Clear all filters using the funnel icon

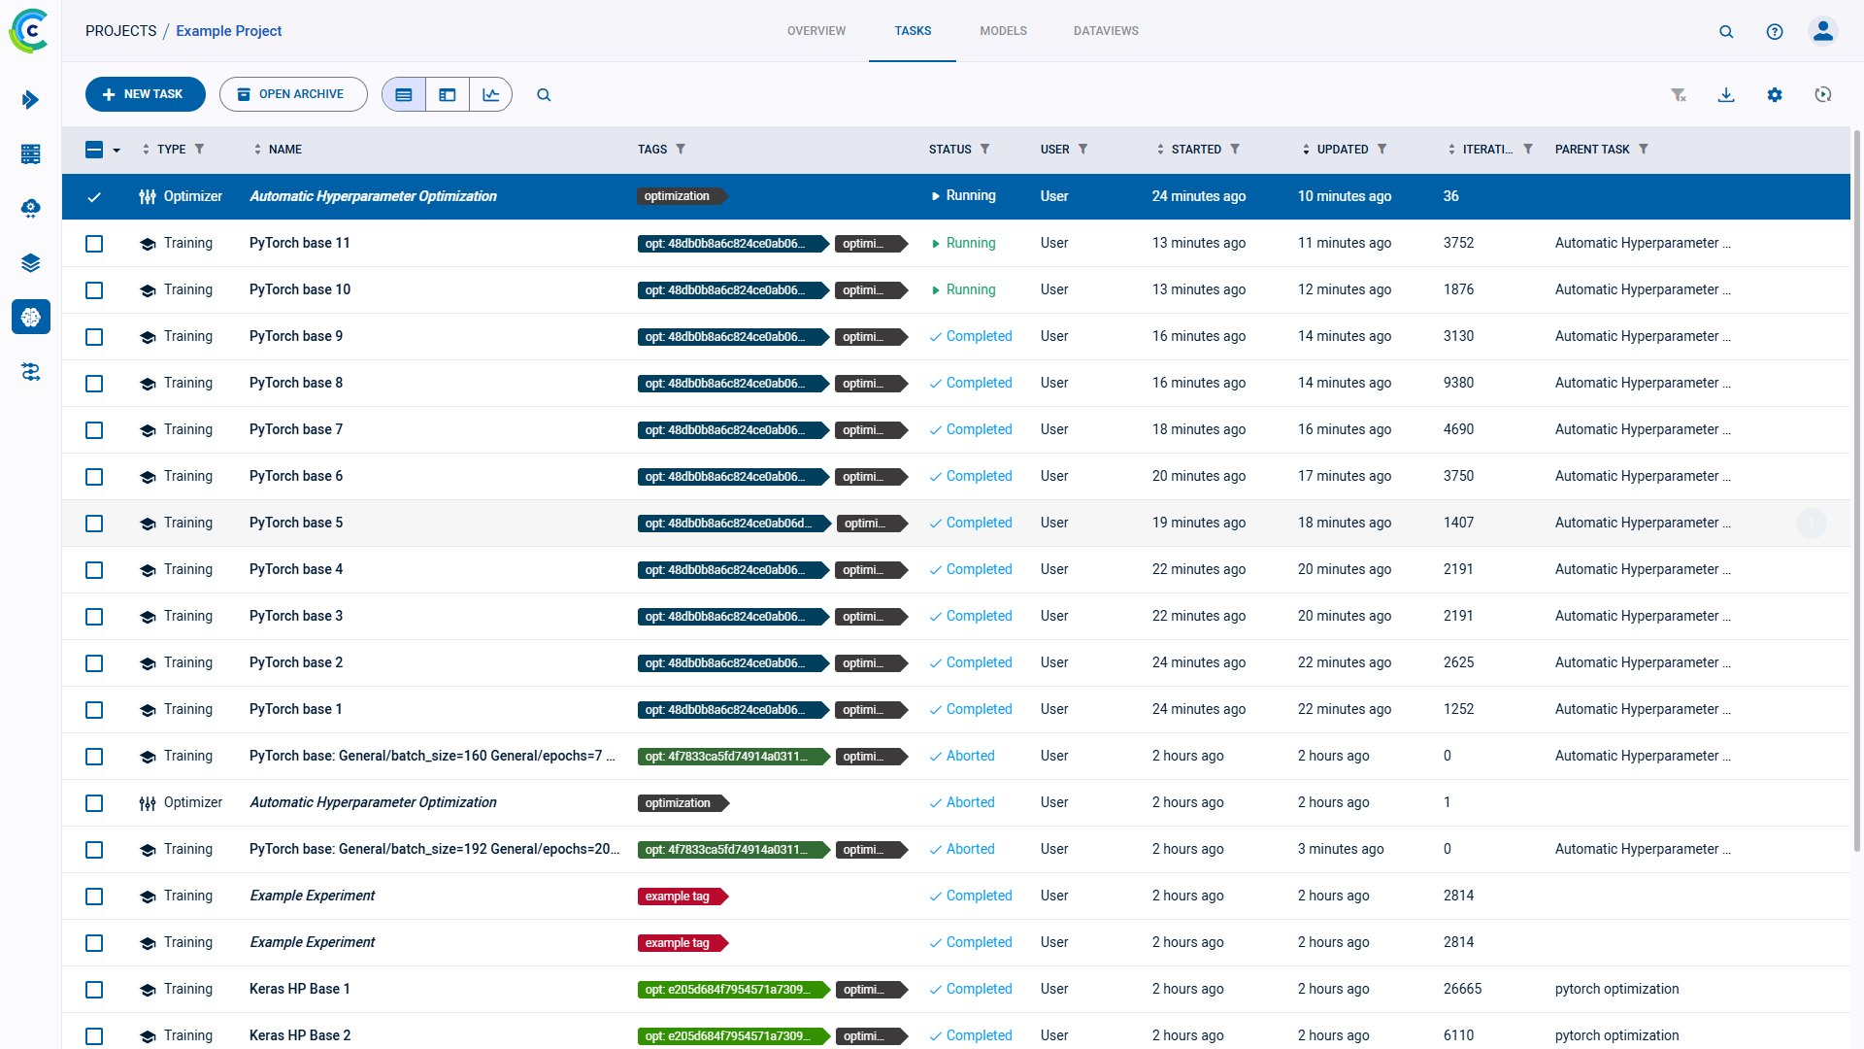[1680, 94]
